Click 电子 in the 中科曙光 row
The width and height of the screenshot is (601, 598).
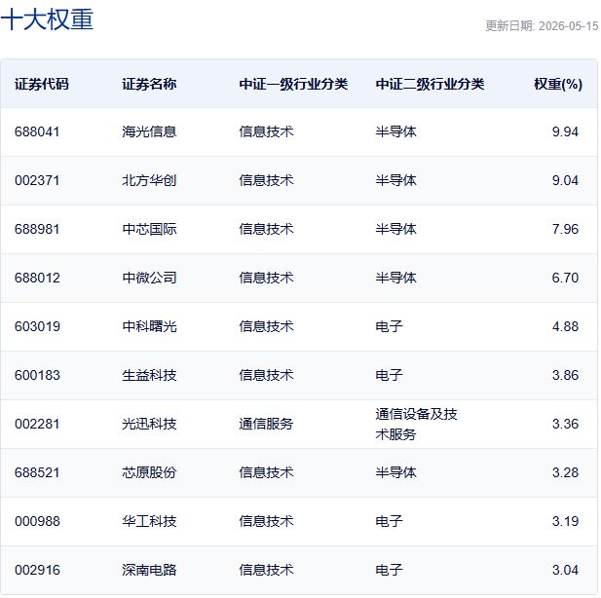[x=389, y=326]
